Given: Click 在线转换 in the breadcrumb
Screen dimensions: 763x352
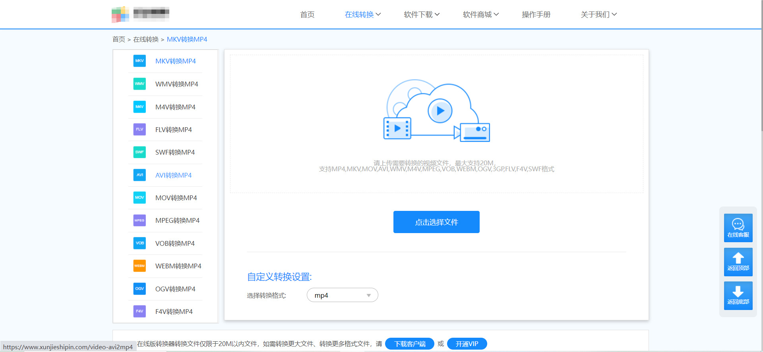Looking at the screenshot, I should click(146, 39).
